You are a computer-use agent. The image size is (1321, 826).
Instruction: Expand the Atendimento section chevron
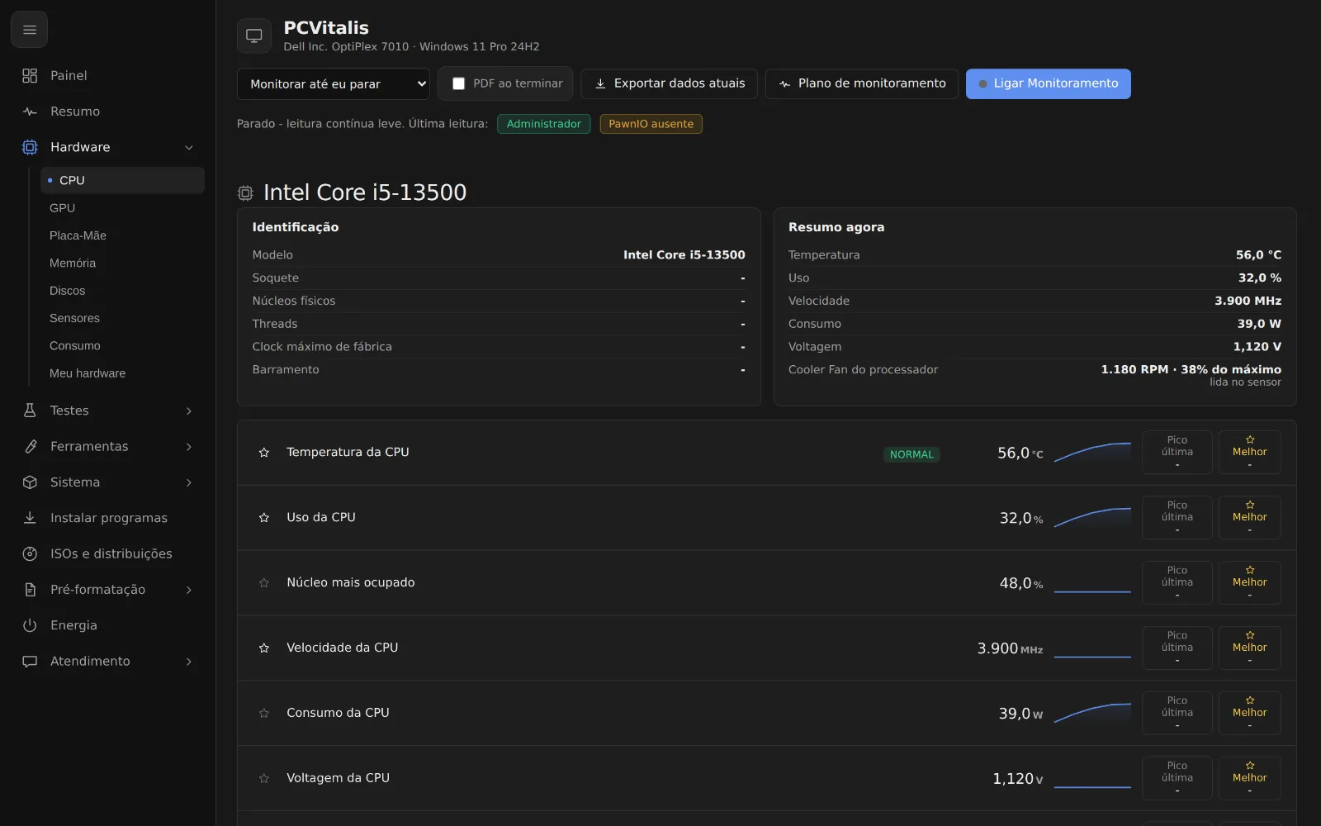click(189, 662)
